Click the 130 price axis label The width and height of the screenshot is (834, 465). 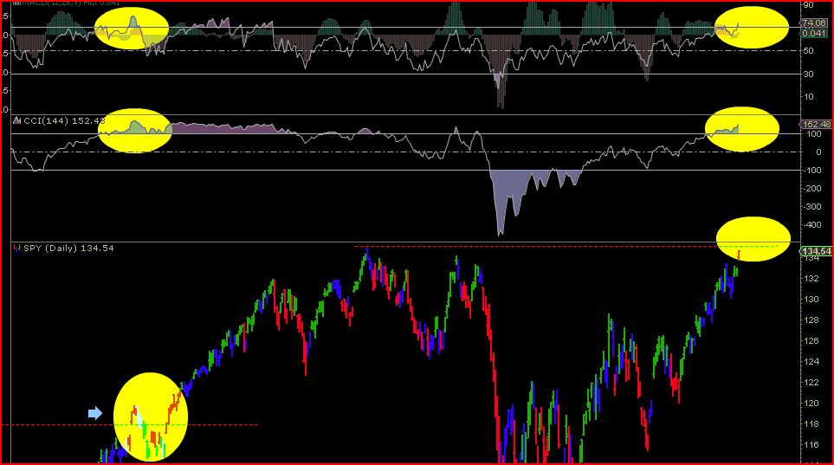pos(811,299)
